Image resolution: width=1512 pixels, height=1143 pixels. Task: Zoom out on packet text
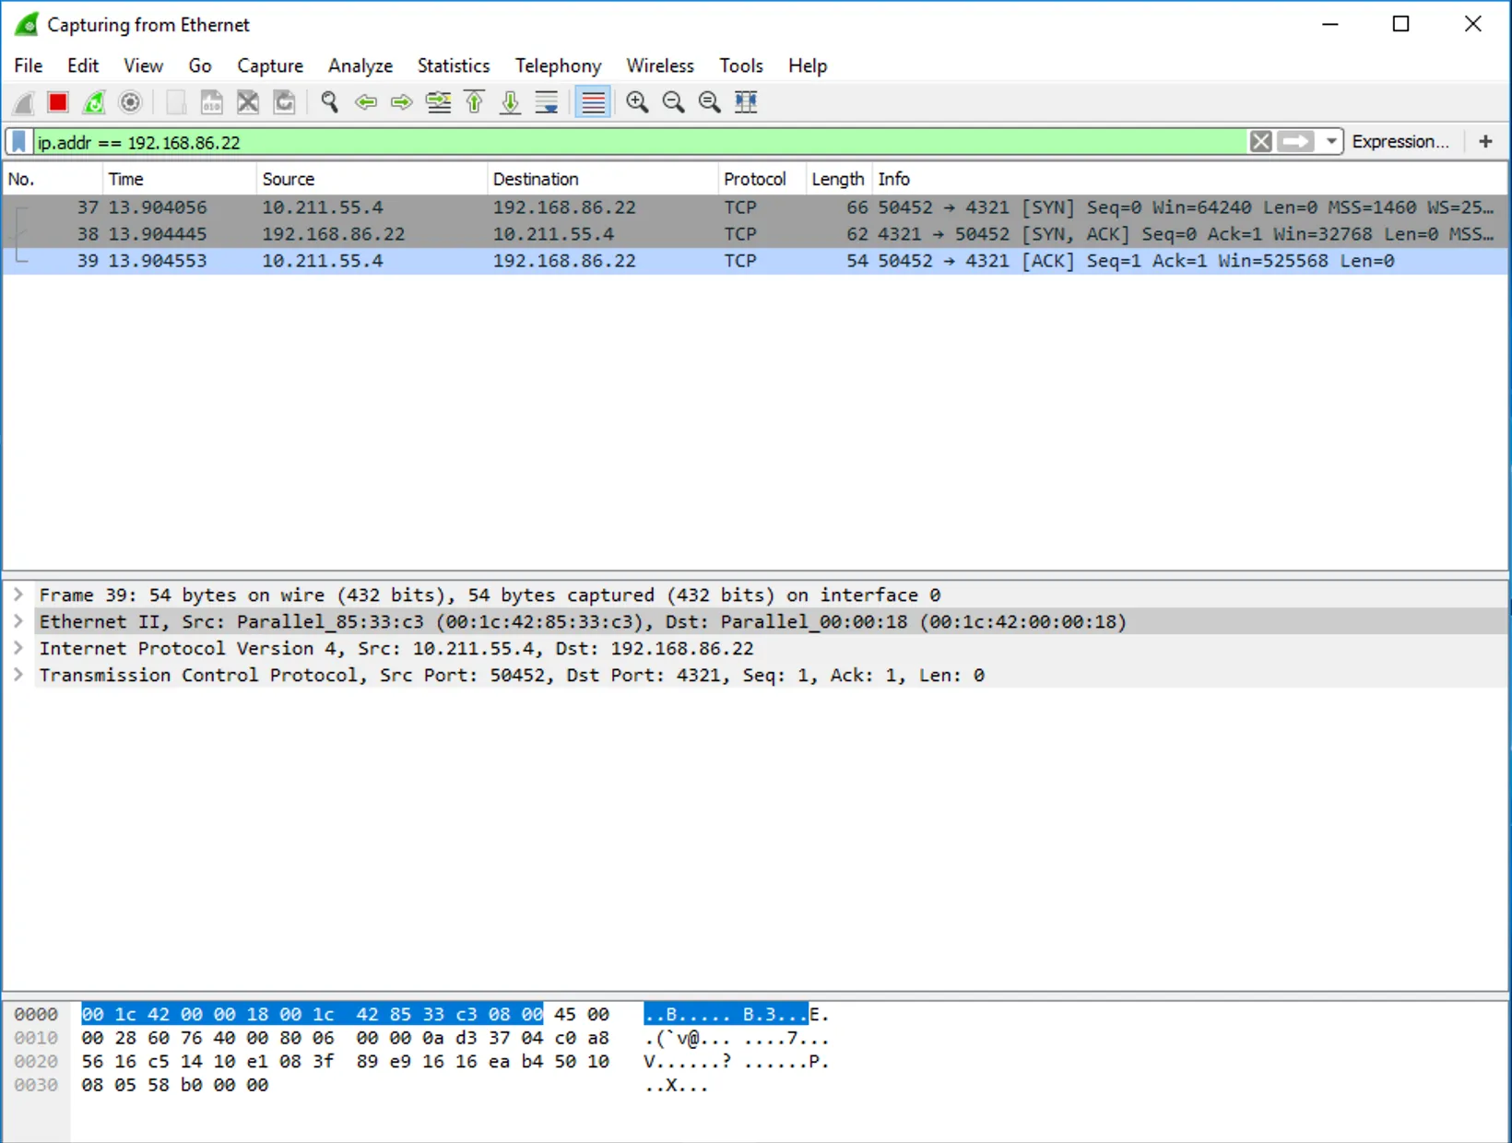[673, 102]
